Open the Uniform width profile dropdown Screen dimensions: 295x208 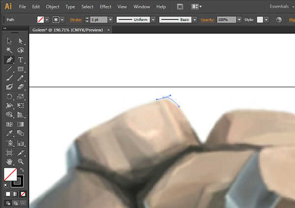pos(153,20)
